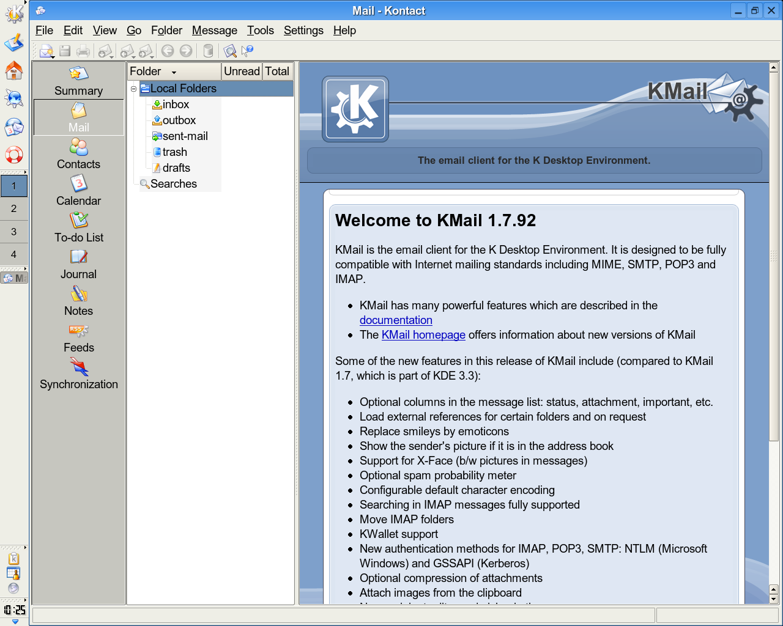The height and width of the screenshot is (626, 783).
Task: Open the New Message dropdown arrow
Action: (x=53, y=57)
